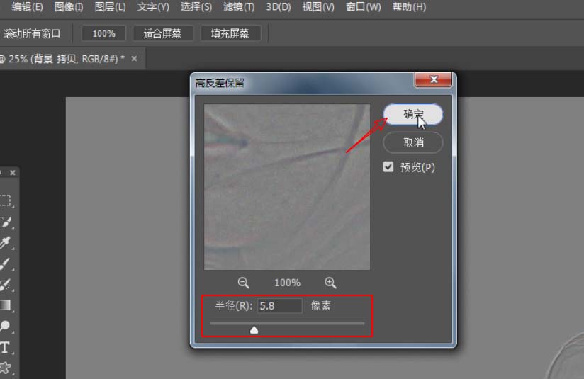Open the 窗口(W) menu

click(363, 6)
